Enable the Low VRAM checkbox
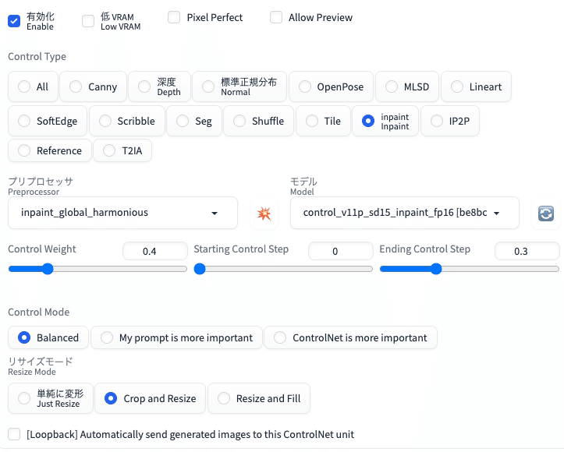564x452 pixels. (88, 21)
